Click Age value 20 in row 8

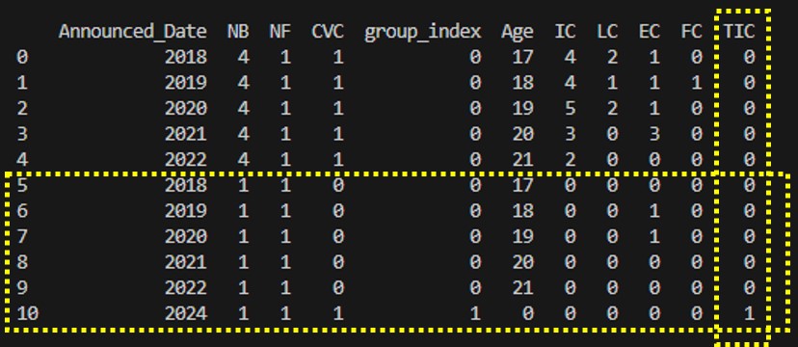[x=522, y=262]
